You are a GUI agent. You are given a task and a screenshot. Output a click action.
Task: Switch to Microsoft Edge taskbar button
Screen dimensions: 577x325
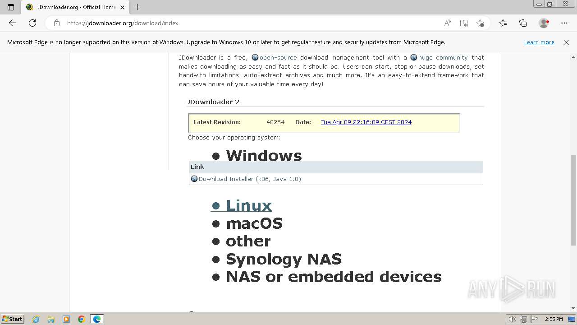(97, 319)
